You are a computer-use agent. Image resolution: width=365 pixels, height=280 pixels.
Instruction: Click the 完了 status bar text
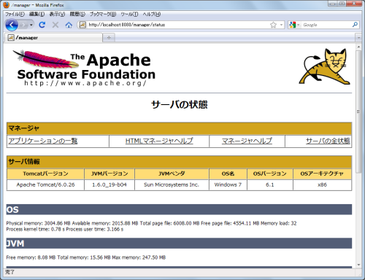coord(9,272)
